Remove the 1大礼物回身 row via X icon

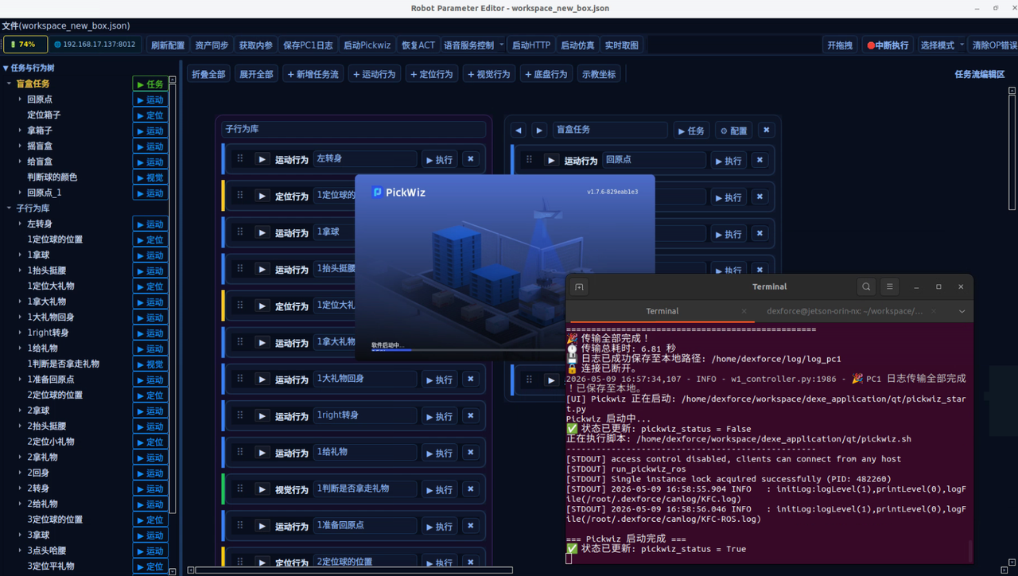tap(471, 379)
